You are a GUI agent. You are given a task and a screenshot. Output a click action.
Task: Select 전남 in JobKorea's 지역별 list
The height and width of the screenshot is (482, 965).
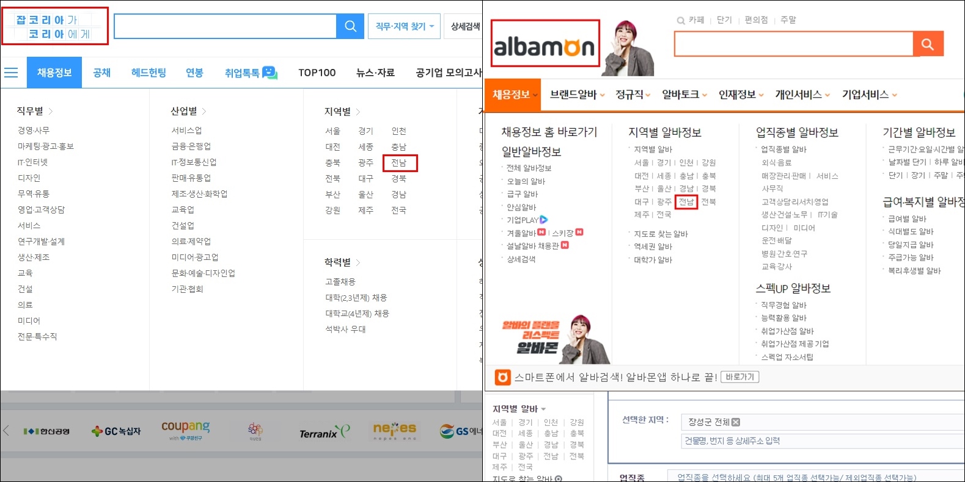click(399, 163)
